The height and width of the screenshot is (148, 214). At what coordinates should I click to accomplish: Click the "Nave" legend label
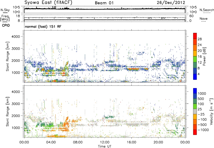pos(204,19)
